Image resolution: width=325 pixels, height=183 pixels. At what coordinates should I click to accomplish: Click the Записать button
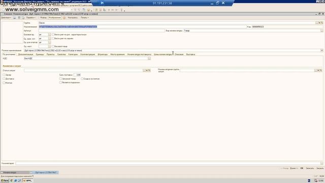310,168
